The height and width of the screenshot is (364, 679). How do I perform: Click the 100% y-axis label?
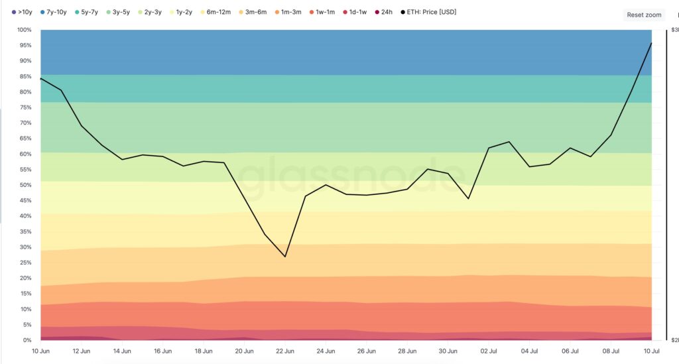24,30
